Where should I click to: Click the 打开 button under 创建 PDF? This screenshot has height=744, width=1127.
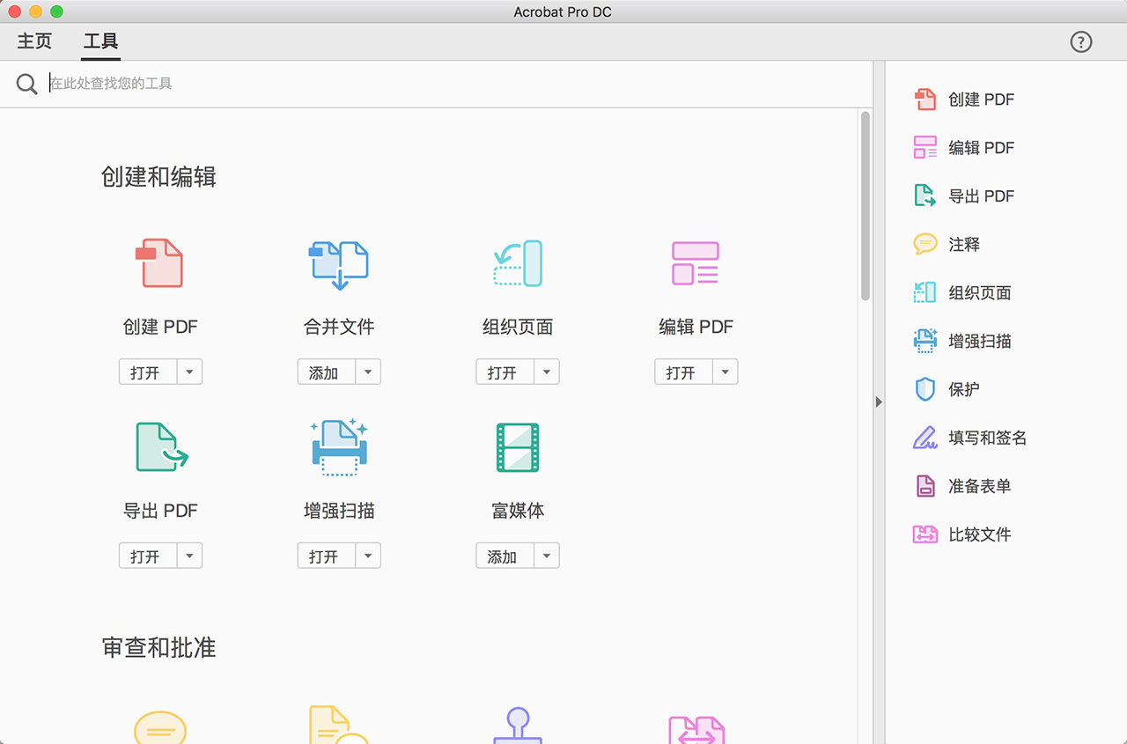pyautogui.click(x=148, y=372)
